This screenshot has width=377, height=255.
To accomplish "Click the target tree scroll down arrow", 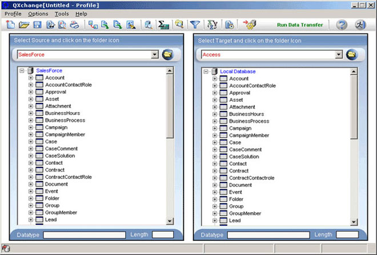I will pyautogui.click(x=354, y=222).
